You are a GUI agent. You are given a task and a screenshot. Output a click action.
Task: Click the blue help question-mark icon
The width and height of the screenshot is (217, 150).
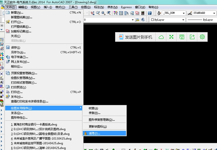pyautogui.click(x=149, y=13)
